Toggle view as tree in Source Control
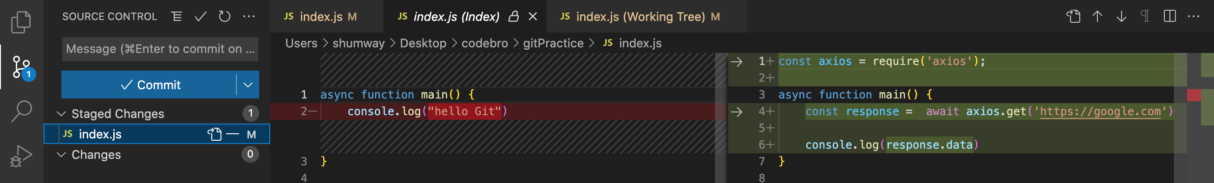The image size is (1214, 183). tap(177, 17)
